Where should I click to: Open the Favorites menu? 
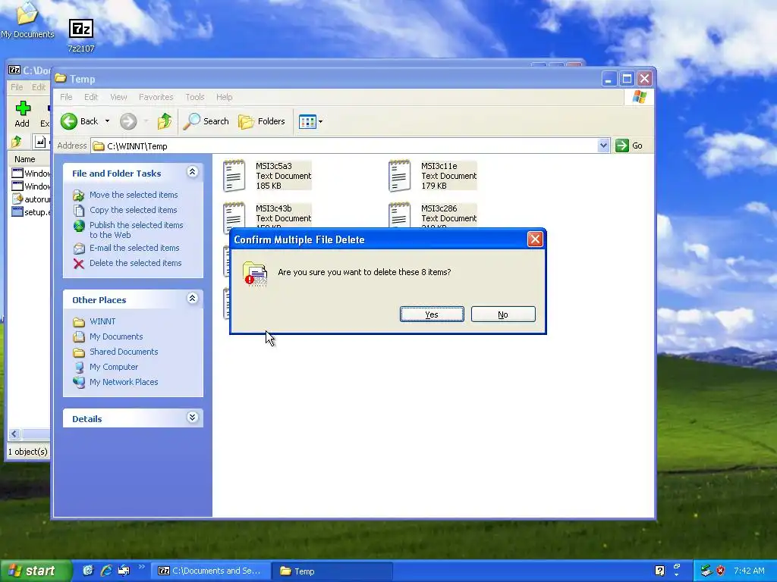(x=156, y=97)
